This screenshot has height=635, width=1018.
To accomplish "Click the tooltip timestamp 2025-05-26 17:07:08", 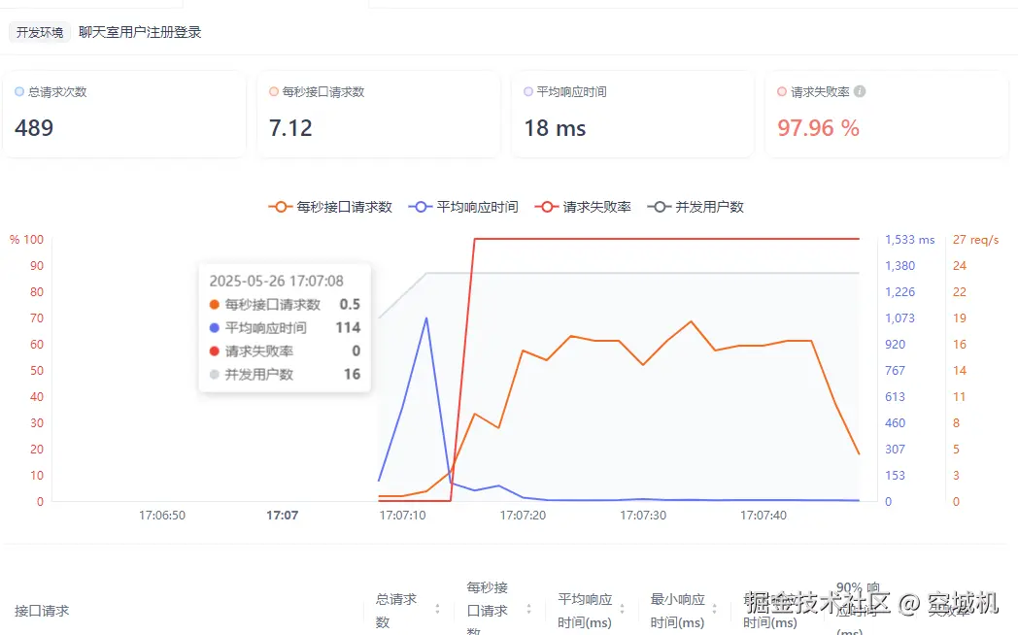I will (x=276, y=281).
